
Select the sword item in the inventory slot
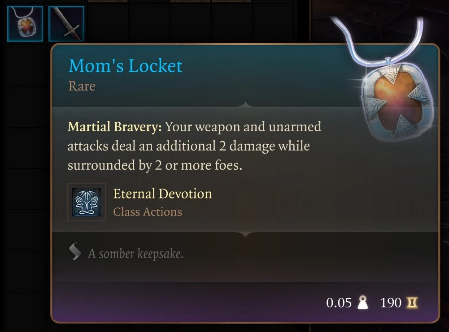click(x=66, y=24)
